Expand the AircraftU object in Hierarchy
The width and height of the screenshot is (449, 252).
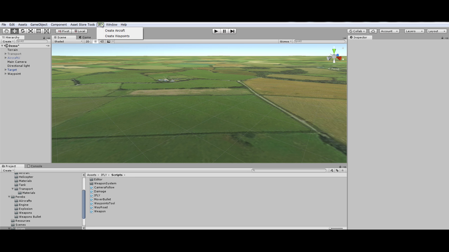click(x=6, y=58)
